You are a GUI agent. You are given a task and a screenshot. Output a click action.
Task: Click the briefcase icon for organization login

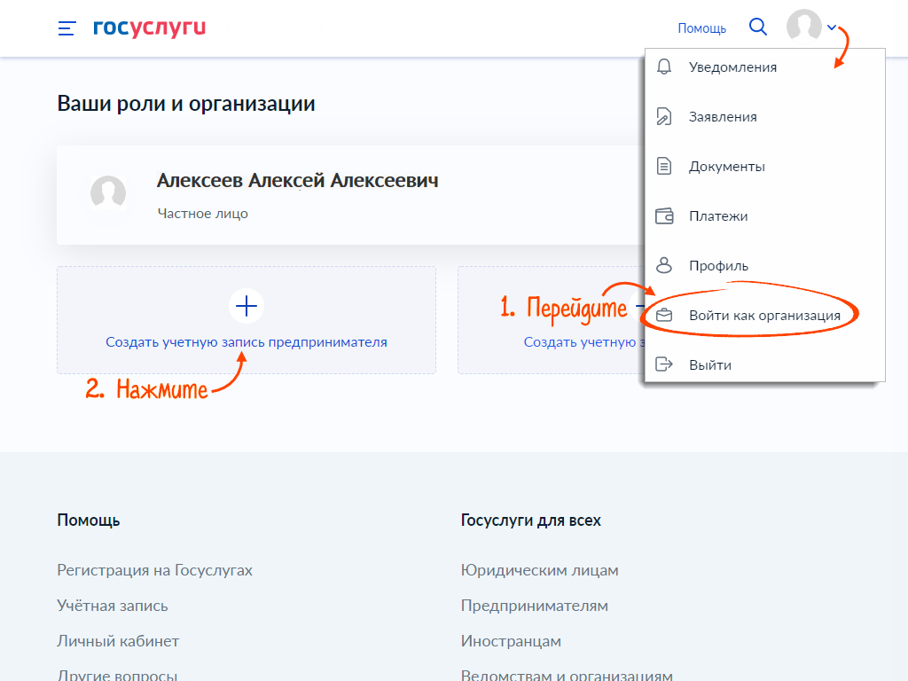[x=664, y=315]
